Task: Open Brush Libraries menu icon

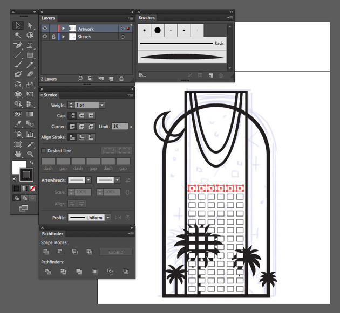Action: pyautogui.click(x=142, y=75)
